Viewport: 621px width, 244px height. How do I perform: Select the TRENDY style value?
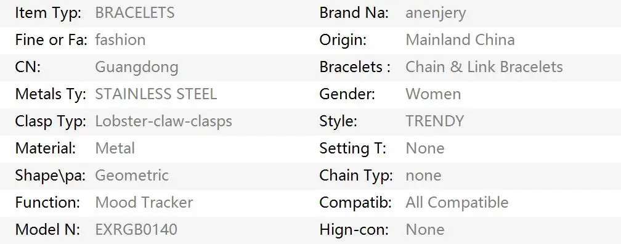[435, 121]
